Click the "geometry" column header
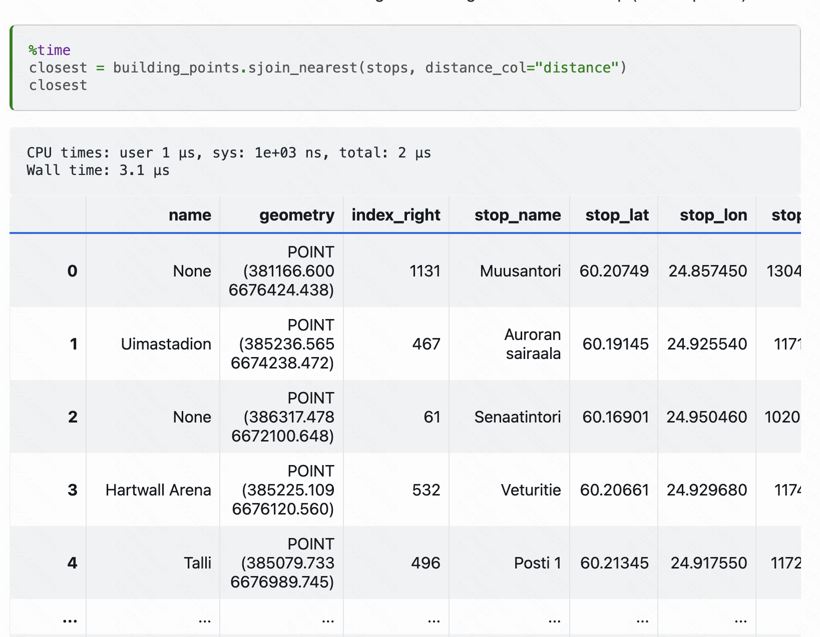The width and height of the screenshot is (820, 637). coord(296,215)
